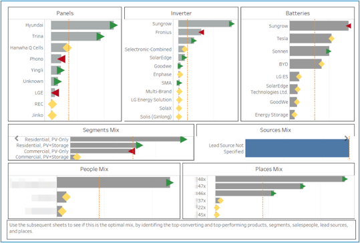Click the grey 48x bar in Places Mix
Image resolution: width=360 pixels, height=243 pixels.
click(x=280, y=179)
